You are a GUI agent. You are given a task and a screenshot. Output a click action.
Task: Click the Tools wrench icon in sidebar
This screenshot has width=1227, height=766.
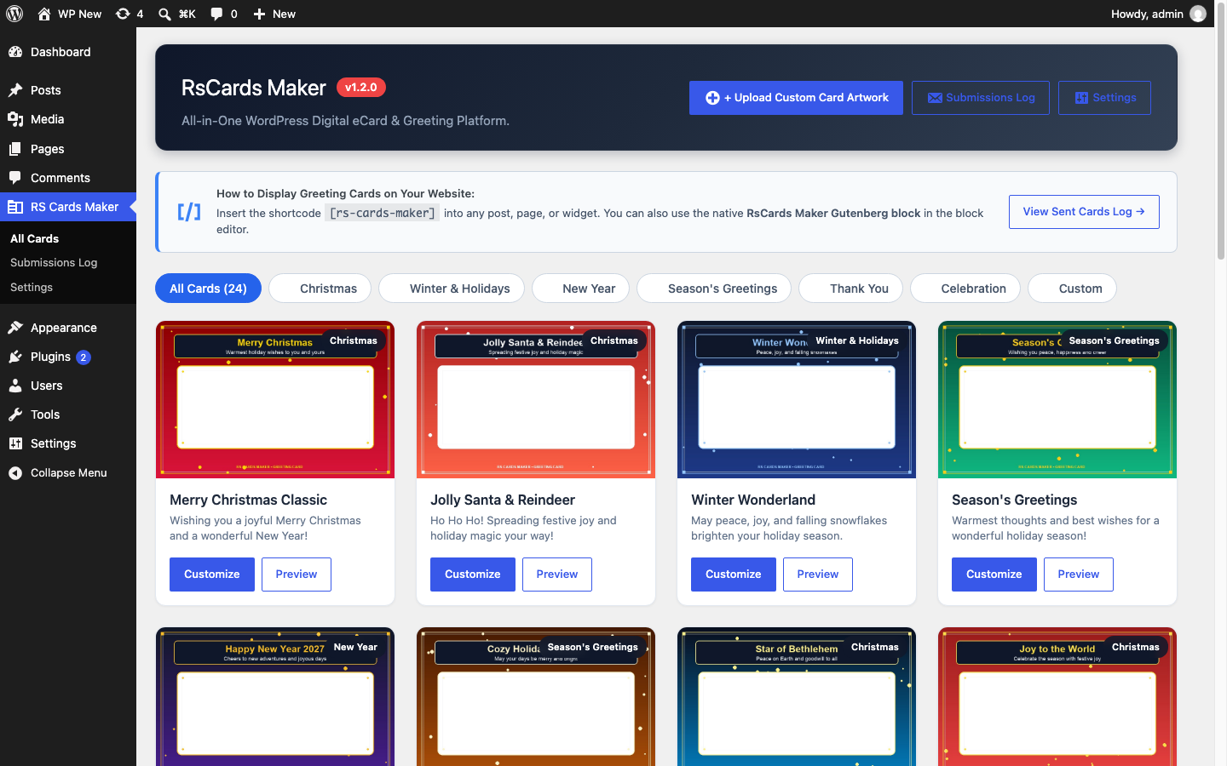(x=15, y=414)
